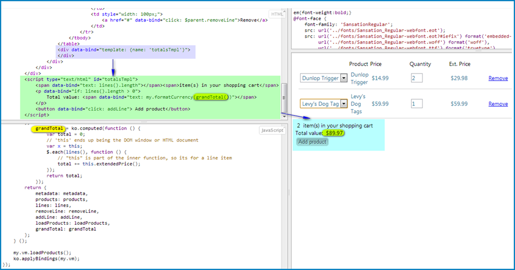Click the JavaScript panel label
This screenshot has height=270, width=515.
pyautogui.click(x=273, y=130)
